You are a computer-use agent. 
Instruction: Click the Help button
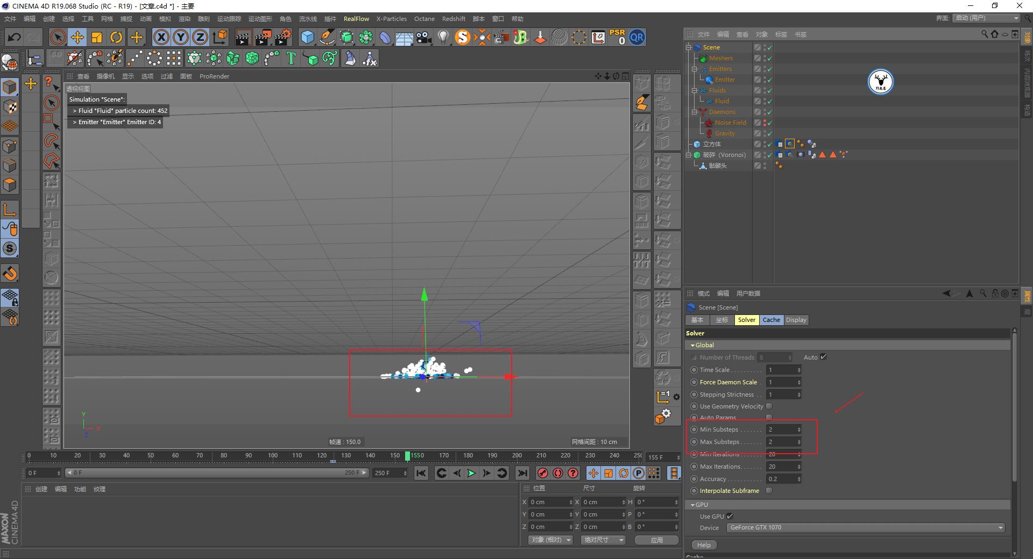(704, 544)
